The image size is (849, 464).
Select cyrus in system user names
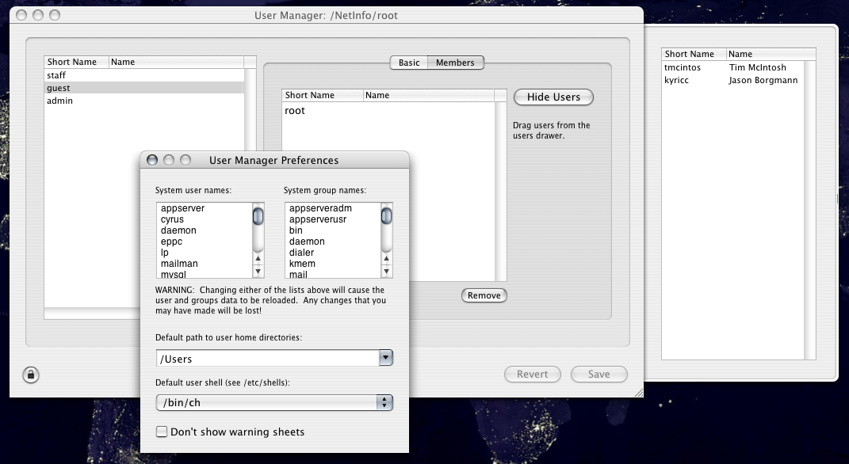coord(205,219)
